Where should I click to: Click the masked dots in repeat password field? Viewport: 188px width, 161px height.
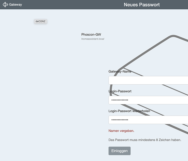pyautogui.click(x=120, y=120)
